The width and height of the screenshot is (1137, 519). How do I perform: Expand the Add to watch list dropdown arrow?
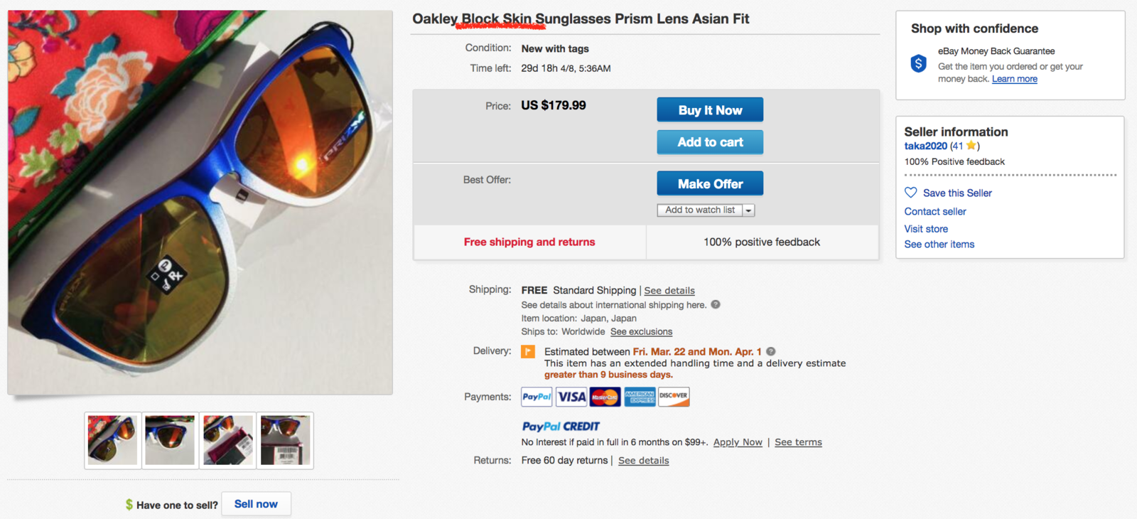(748, 210)
